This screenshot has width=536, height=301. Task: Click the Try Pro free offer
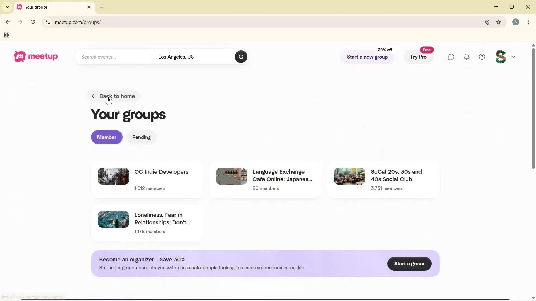click(x=418, y=57)
